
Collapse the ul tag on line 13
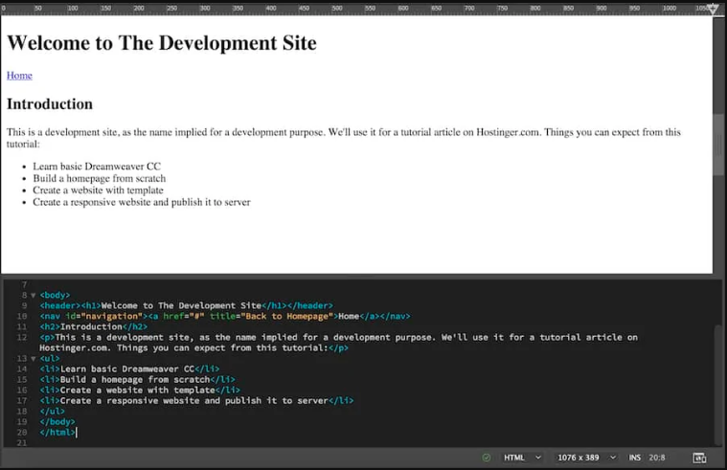click(33, 359)
